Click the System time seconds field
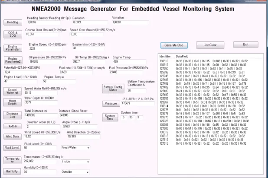 point(140,118)
